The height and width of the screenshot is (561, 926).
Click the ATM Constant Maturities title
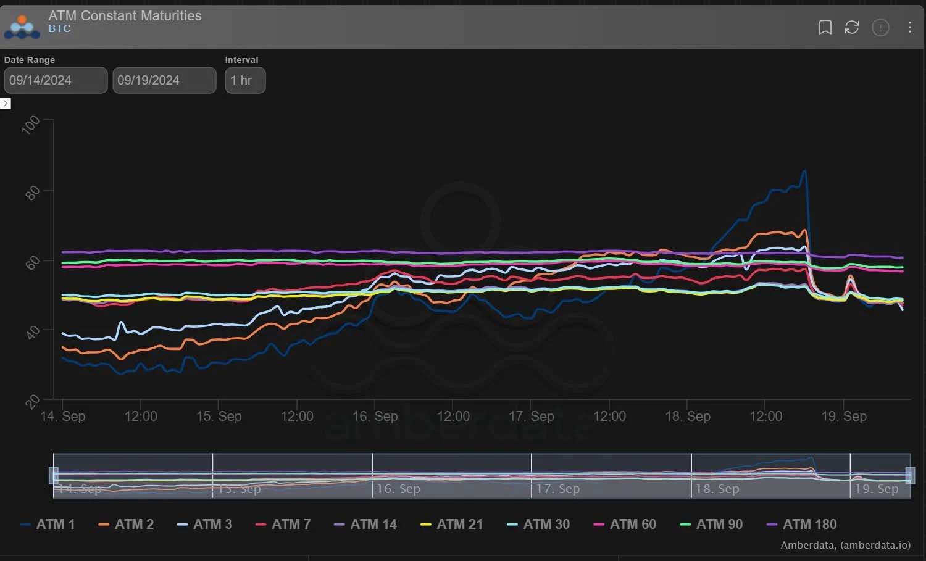[x=125, y=15]
